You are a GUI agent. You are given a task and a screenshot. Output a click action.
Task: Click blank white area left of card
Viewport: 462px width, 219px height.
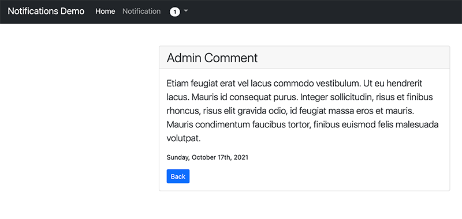pyautogui.click(x=80, y=118)
